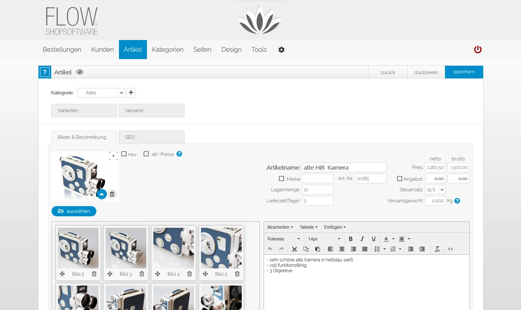The height and width of the screenshot is (310, 521).
Task: Open Design in main navigation
Action: tap(232, 50)
